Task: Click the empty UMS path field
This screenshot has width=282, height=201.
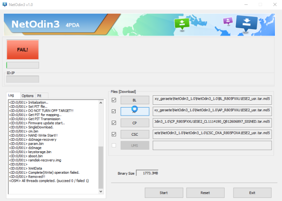Action: coord(212,145)
